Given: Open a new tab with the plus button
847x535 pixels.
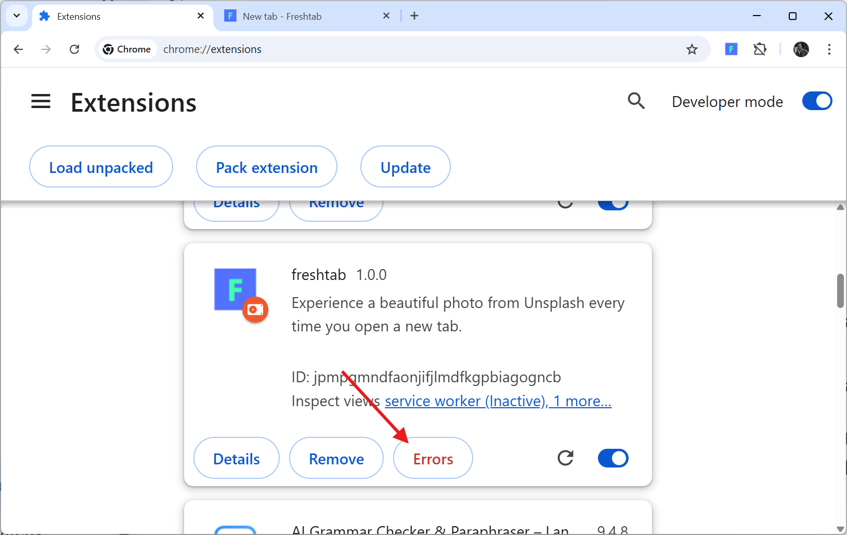Looking at the screenshot, I should pyautogui.click(x=414, y=16).
